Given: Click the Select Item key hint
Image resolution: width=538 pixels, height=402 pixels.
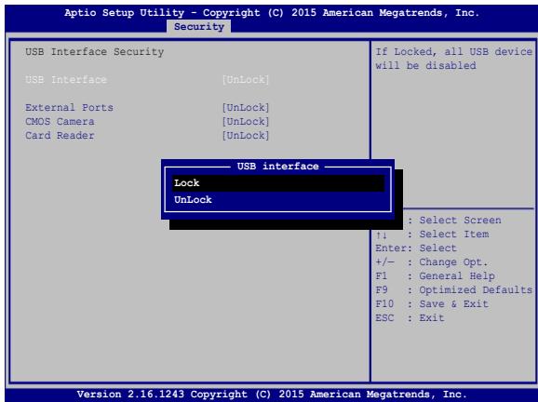Looking at the screenshot, I should pos(432,234).
